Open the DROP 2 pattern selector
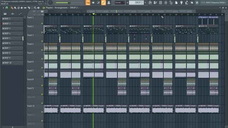The height and width of the screenshot is (128, 228). click(x=136, y=2)
